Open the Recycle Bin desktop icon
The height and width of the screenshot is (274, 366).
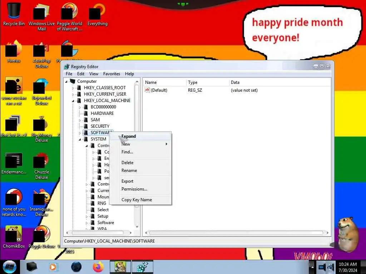pyautogui.click(x=14, y=14)
